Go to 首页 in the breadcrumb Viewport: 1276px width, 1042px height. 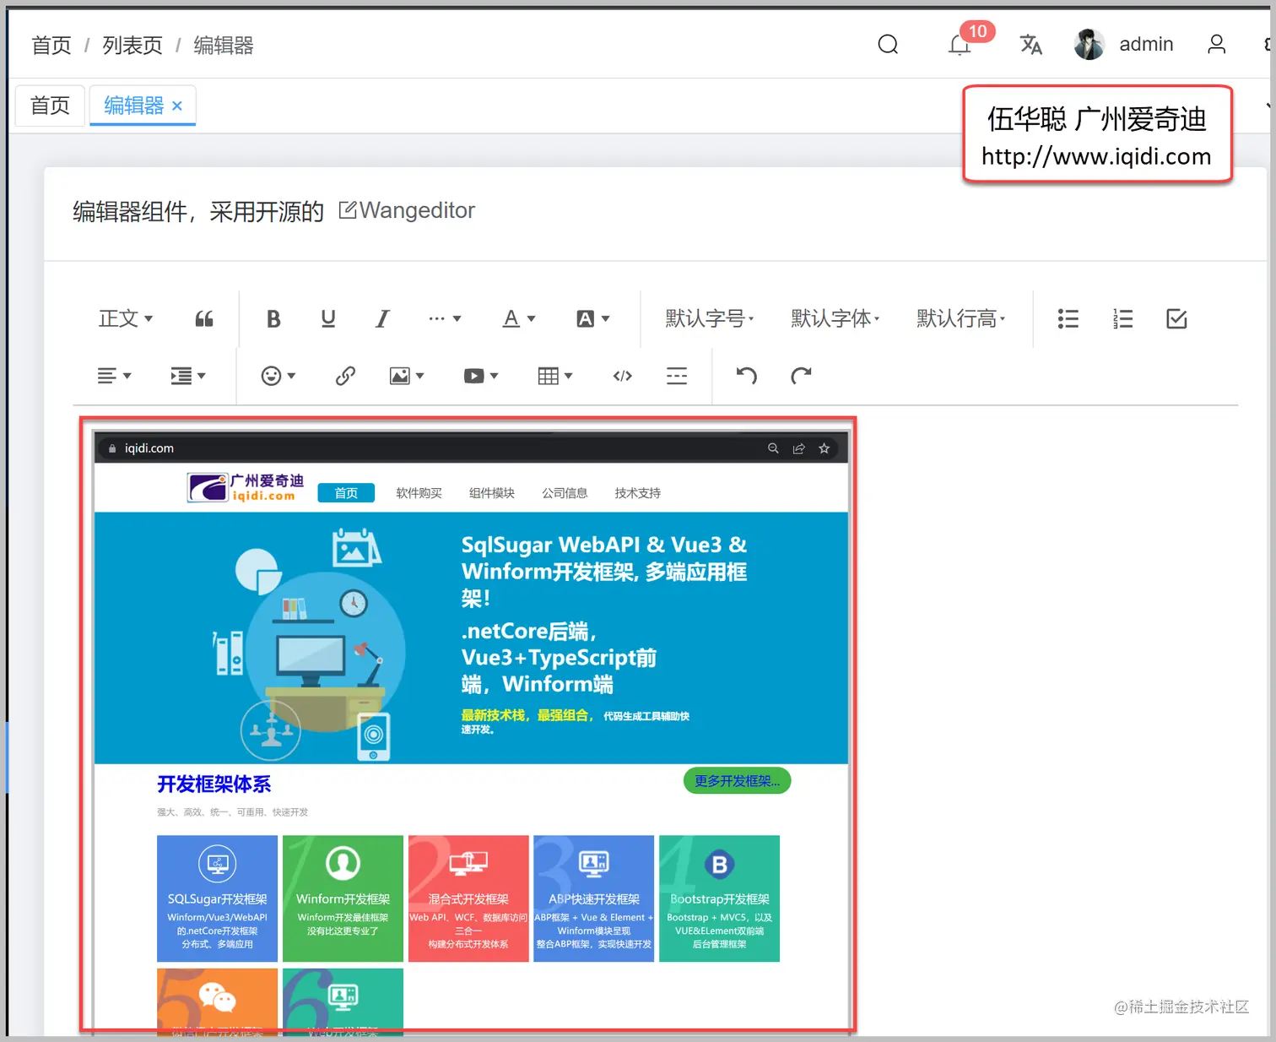(x=51, y=45)
